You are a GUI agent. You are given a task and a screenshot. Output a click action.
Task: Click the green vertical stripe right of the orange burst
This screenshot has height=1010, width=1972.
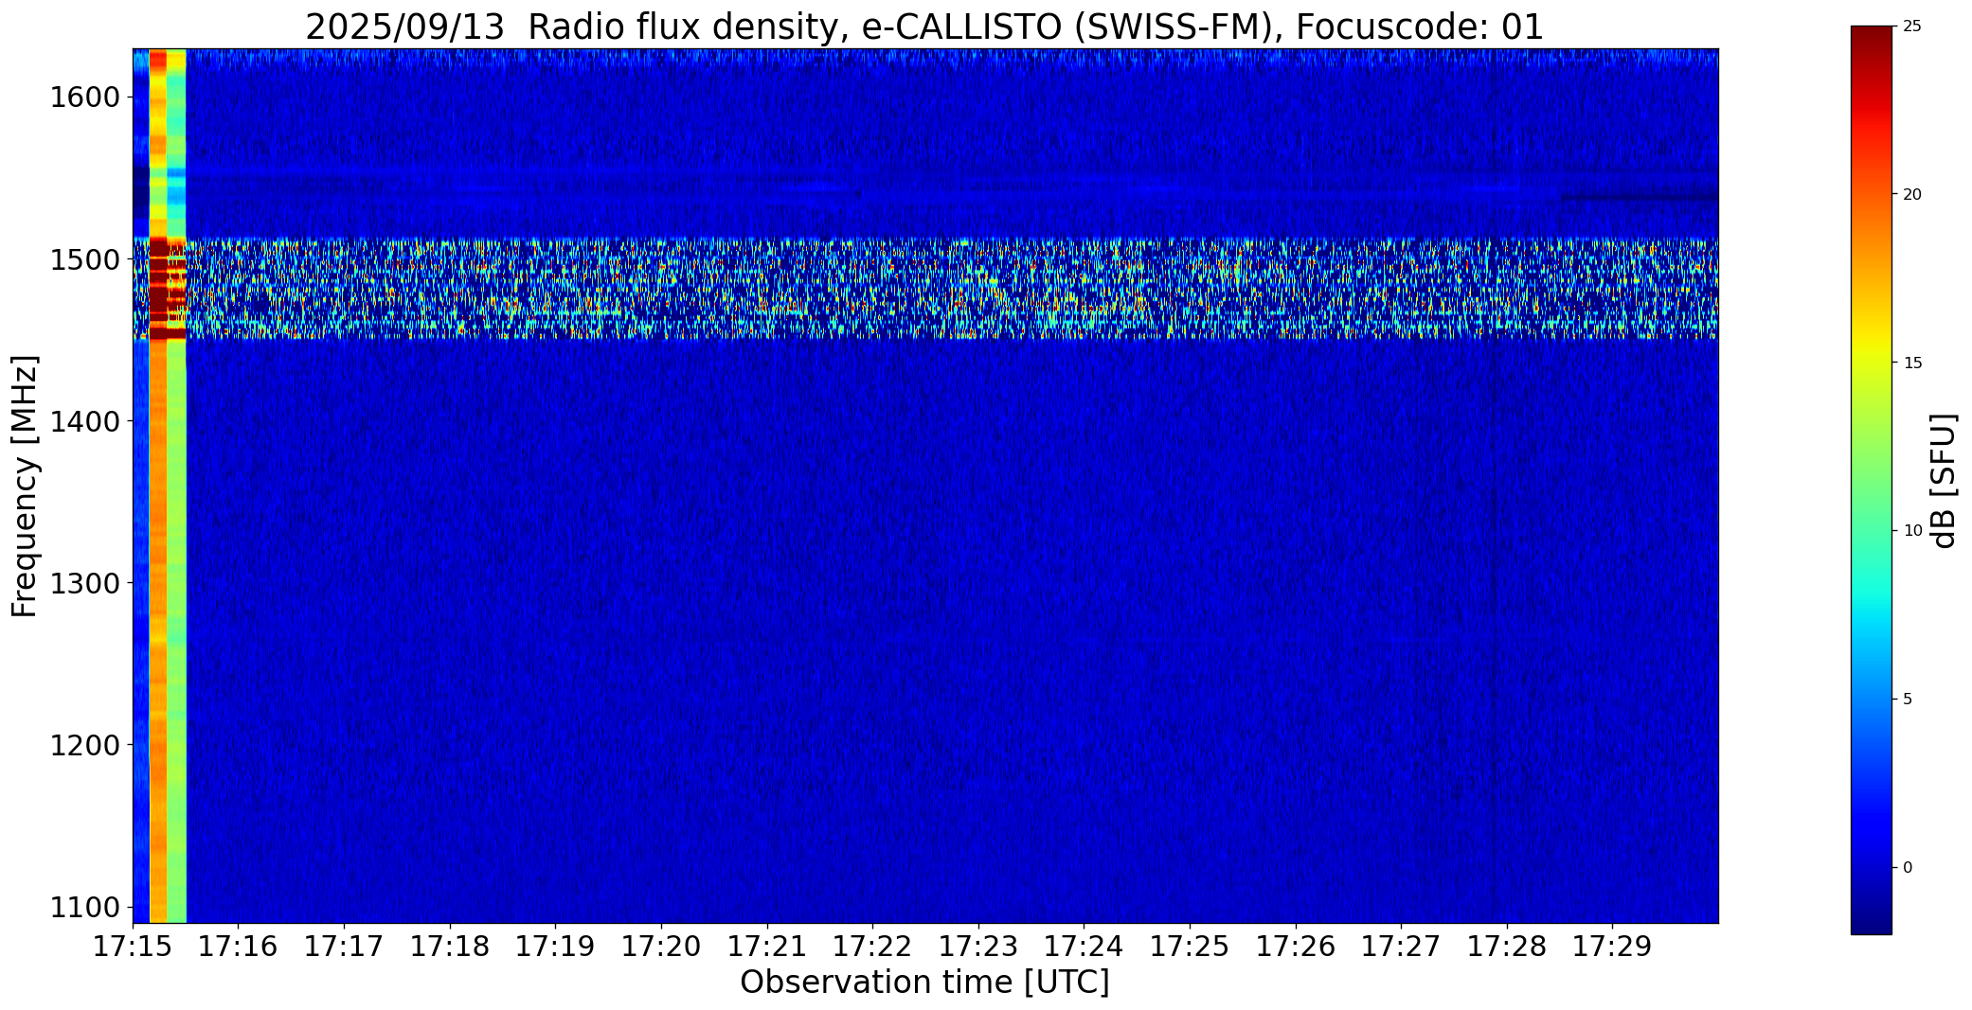coord(177,486)
